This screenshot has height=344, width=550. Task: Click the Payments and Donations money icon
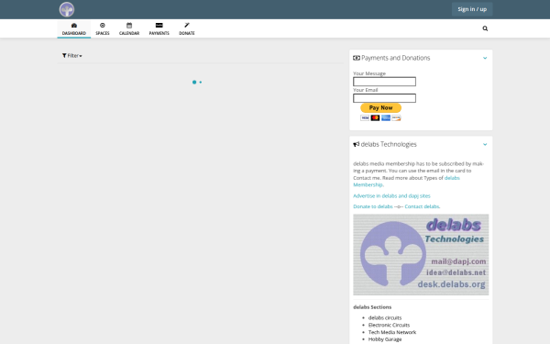click(357, 58)
